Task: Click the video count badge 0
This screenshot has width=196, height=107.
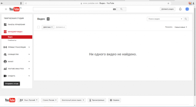Action: 48,19
